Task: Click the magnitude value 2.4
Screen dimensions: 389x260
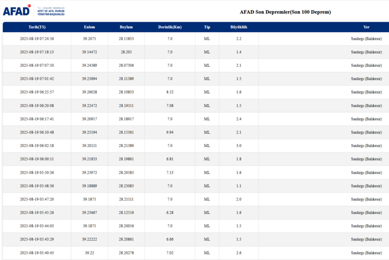Action: pos(238,119)
